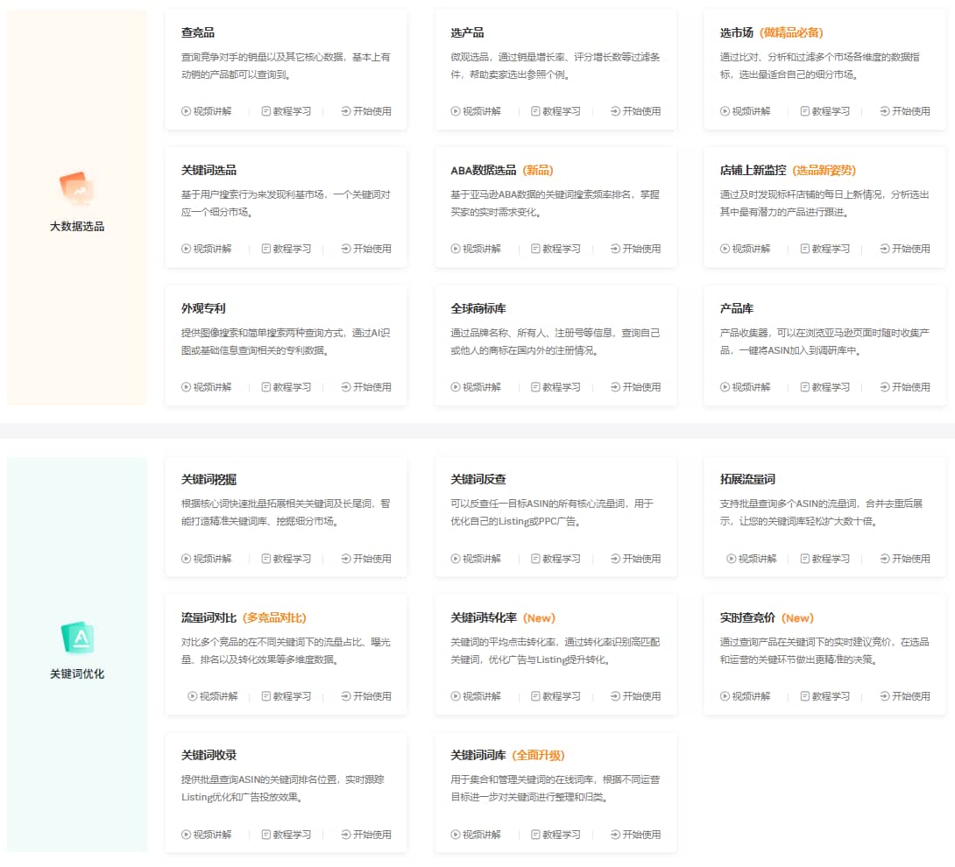955x867 pixels.
Task: Open 视频讲解 for 流量词对比 card
Action: point(213,696)
